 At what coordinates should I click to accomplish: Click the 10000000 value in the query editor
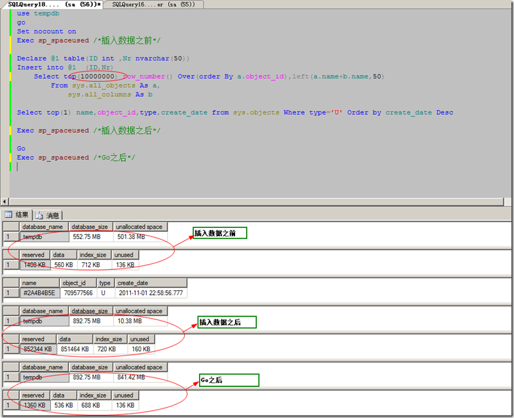pos(98,76)
